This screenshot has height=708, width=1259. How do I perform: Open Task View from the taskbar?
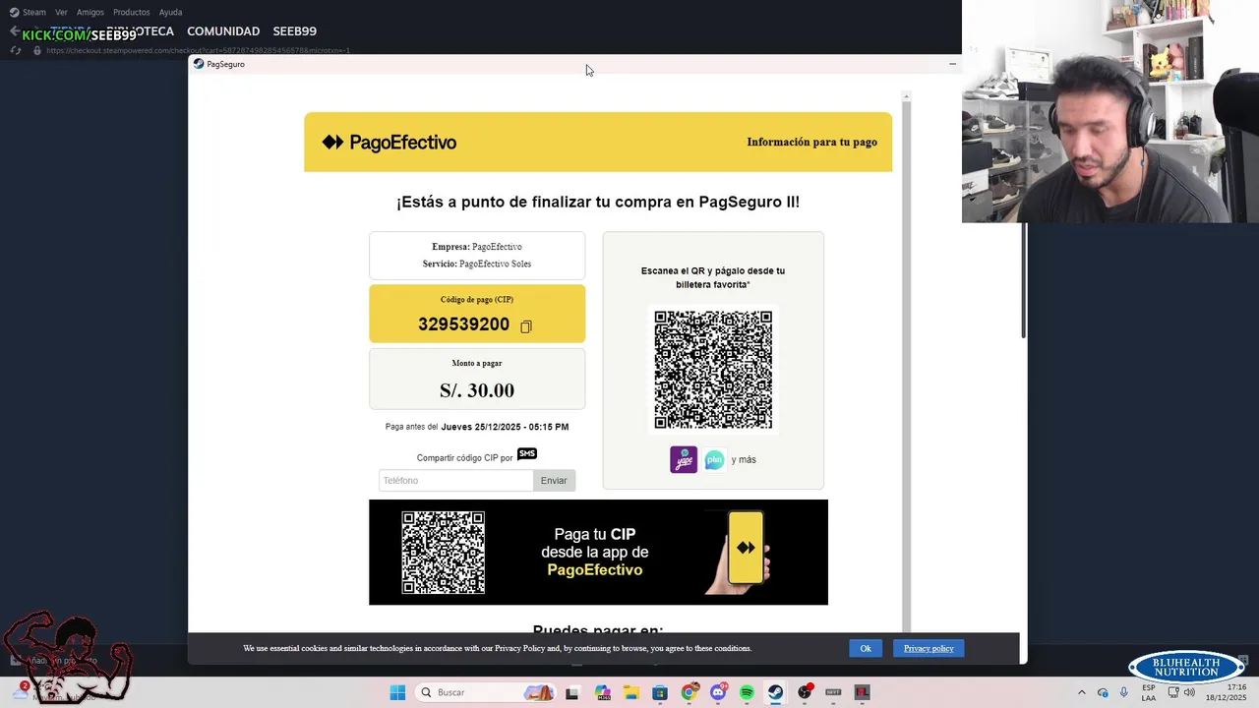click(x=572, y=692)
